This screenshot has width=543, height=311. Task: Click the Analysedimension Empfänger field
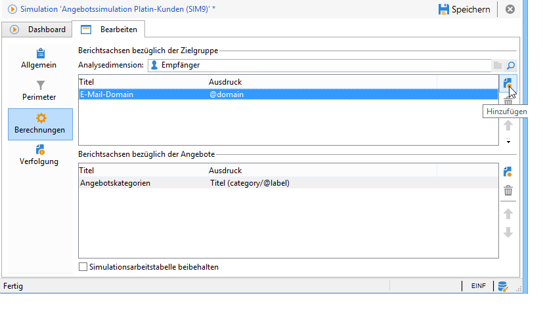(318, 65)
